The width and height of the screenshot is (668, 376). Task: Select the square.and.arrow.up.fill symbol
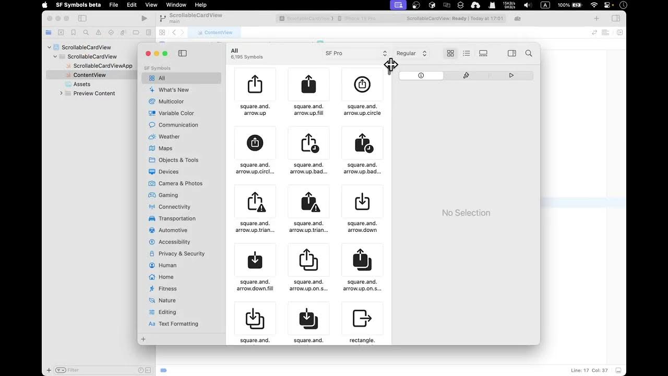(309, 85)
